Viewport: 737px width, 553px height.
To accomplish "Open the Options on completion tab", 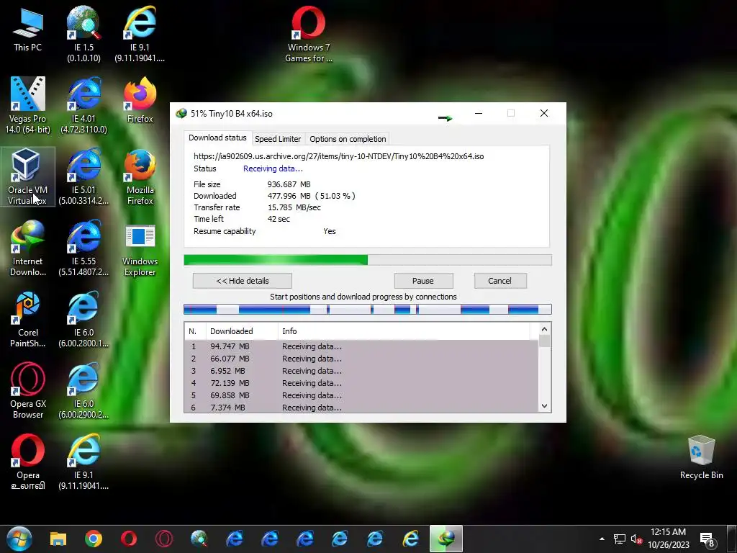I will click(348, 139).
